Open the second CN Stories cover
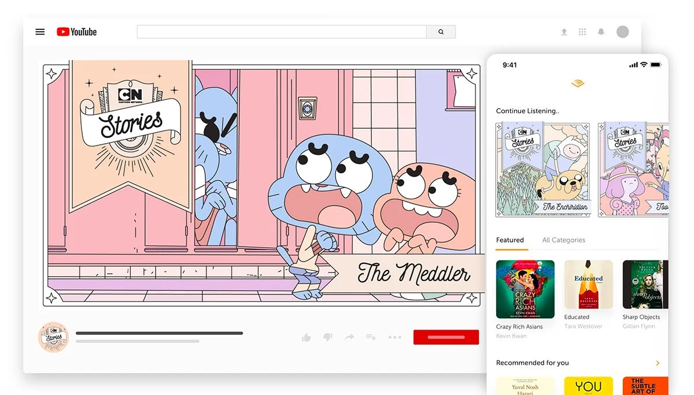 [633, 169]
